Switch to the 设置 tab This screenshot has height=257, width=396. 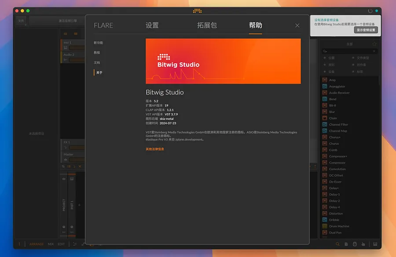point(152,26)
